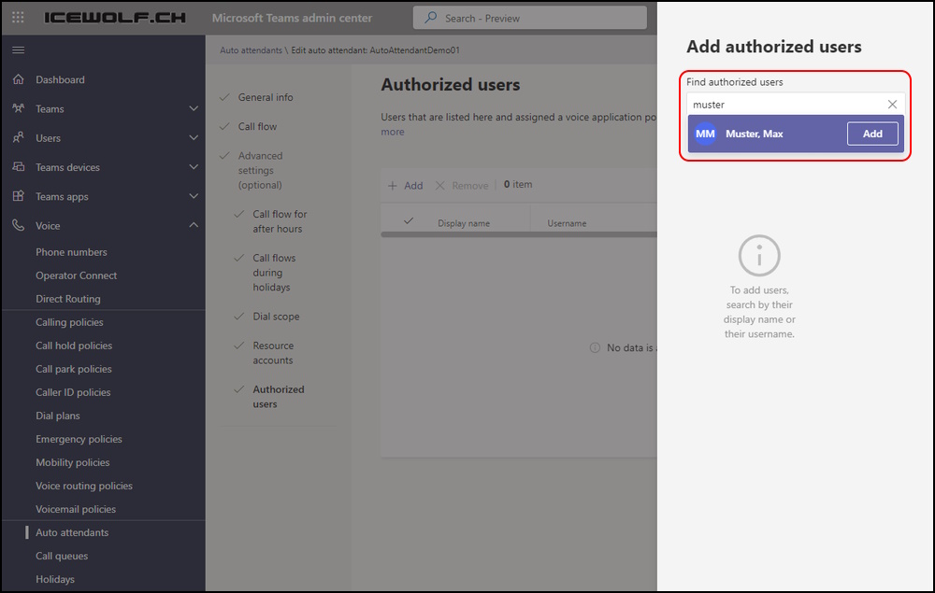935x593 pixels.
Task: Expand the Teams devices chevron
Action: tap(194, 167)
